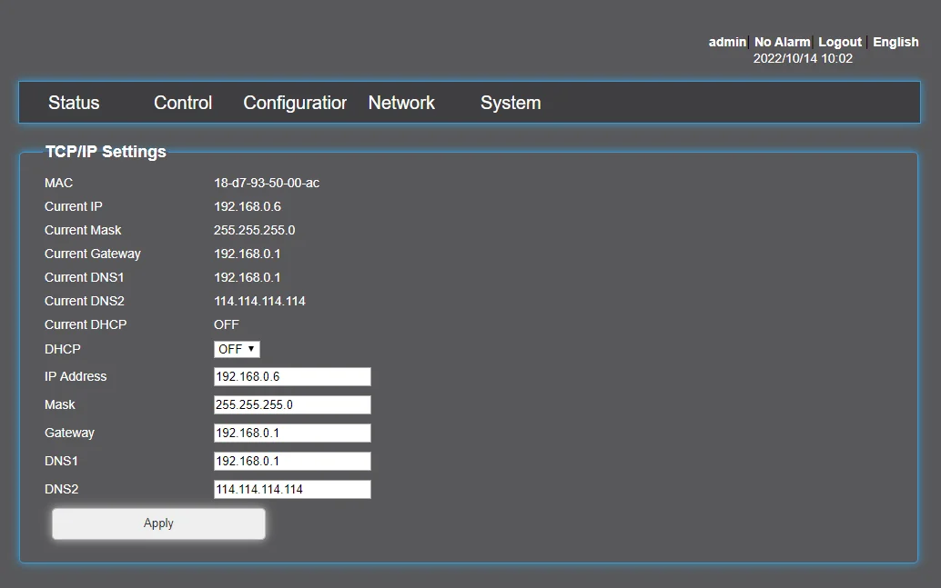This screenshot has width=941, height=588.
Task: Click the No Alarm status link
Action: (x=782, y=42)
